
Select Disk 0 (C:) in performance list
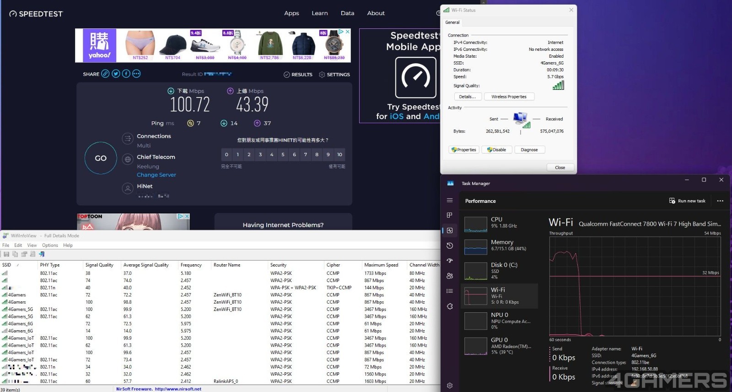click(x=500, y=271)
